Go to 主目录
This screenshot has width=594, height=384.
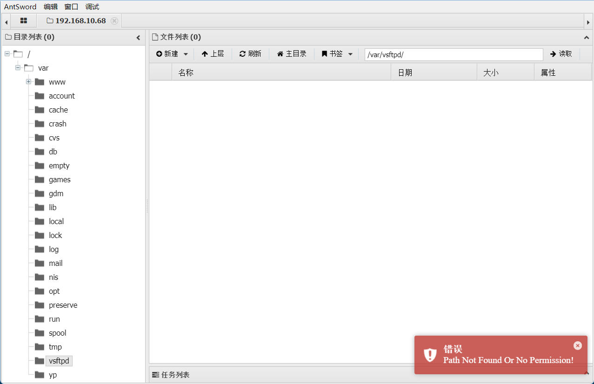point(292,54)
